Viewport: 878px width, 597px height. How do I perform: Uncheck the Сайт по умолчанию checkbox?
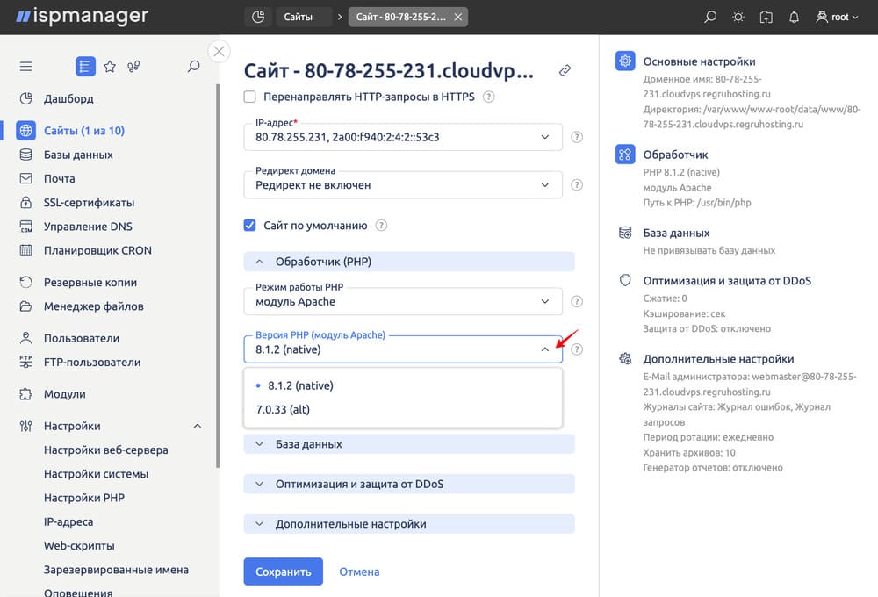(x=250, y=226)
